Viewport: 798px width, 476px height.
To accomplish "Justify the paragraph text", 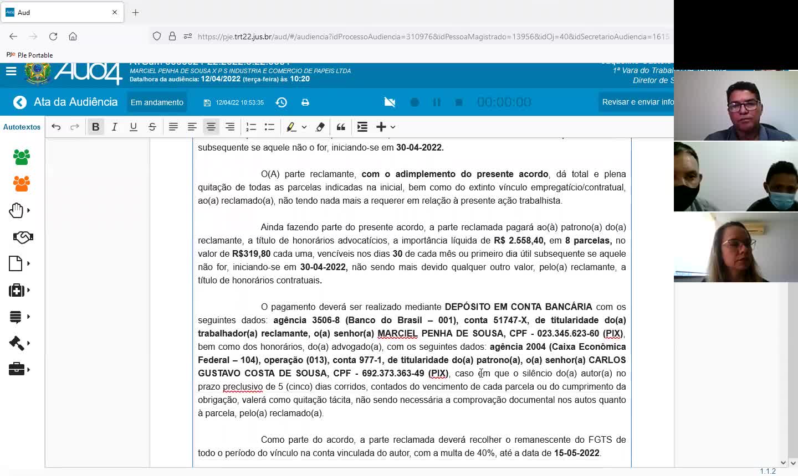I will (x=173, y=127).
